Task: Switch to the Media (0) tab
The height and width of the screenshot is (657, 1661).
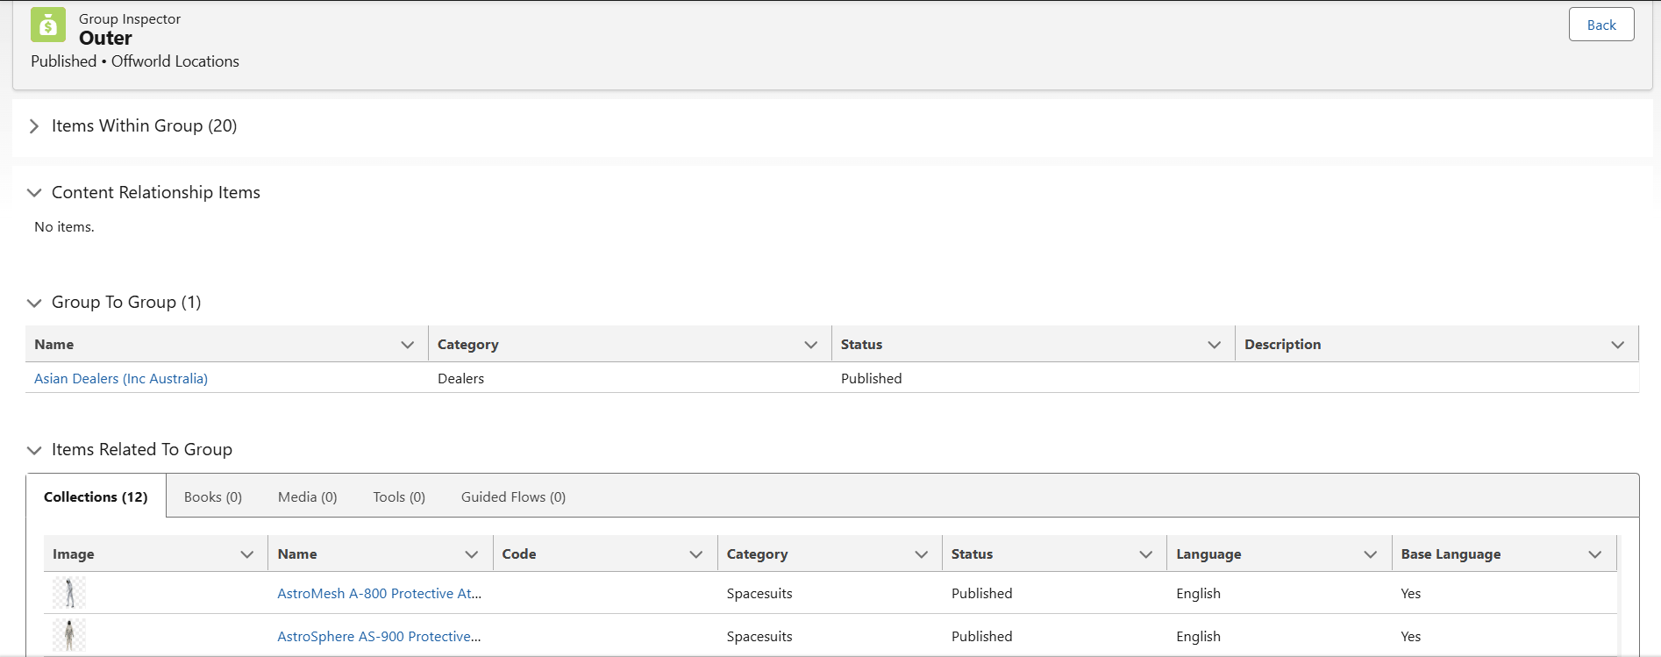Action: click(307, 497)
